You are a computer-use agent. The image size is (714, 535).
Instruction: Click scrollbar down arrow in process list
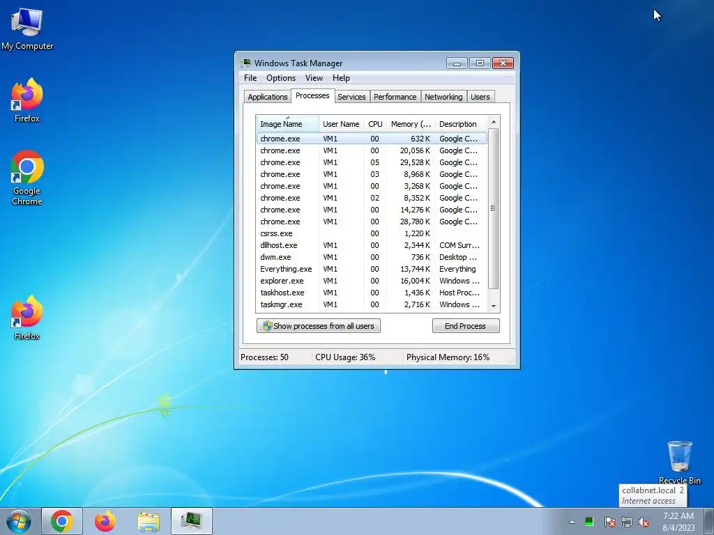pos(494,307)
